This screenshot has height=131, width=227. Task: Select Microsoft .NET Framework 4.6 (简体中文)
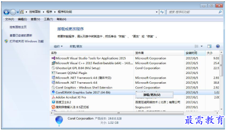tap(83, 78)
